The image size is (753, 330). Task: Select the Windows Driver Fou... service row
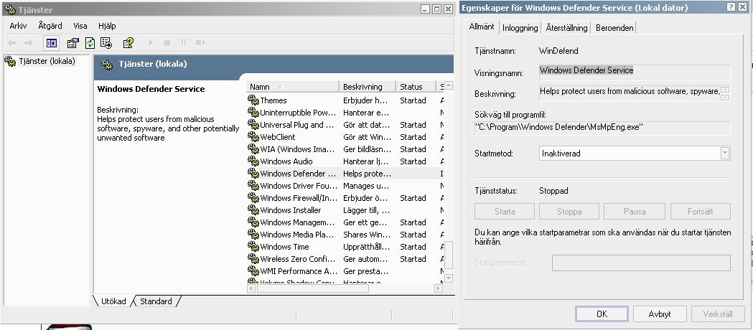click(345, 186)
